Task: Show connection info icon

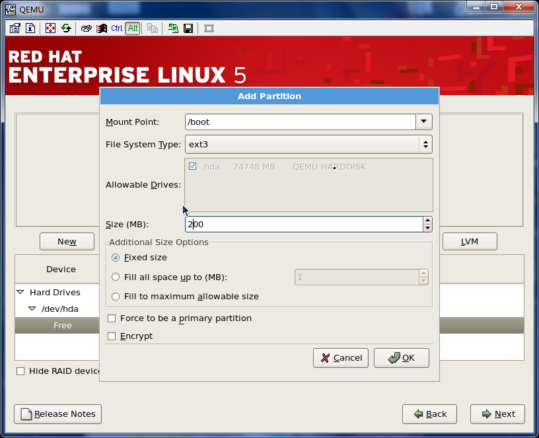Action: coord(30,28)
